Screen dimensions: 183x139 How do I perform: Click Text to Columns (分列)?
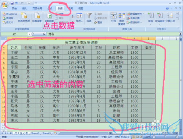[113, 17]
